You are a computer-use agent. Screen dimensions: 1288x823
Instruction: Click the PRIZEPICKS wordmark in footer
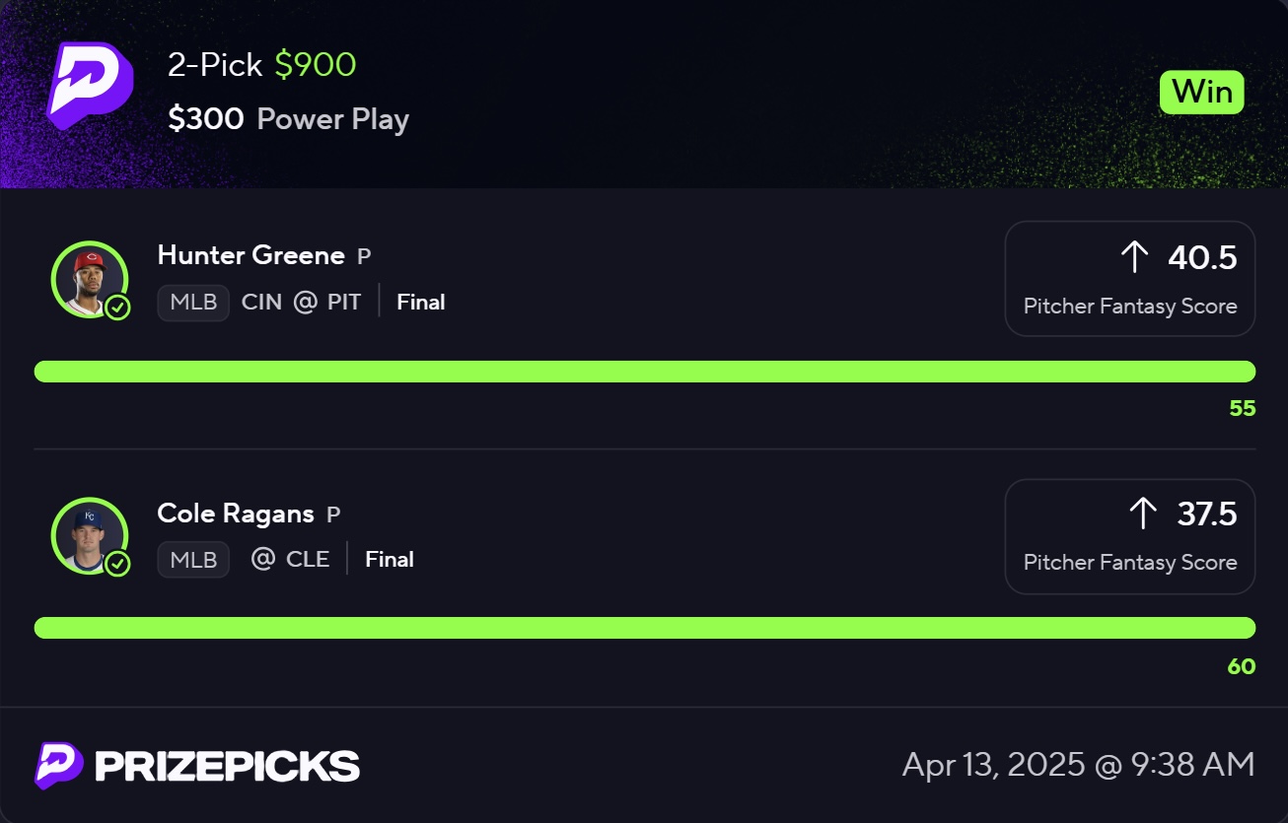tap(227, 766)
